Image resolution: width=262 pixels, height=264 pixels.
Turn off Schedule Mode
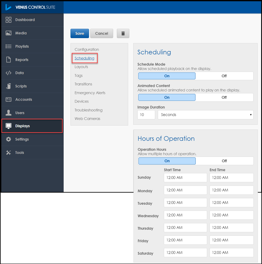[x=224, y=76]
